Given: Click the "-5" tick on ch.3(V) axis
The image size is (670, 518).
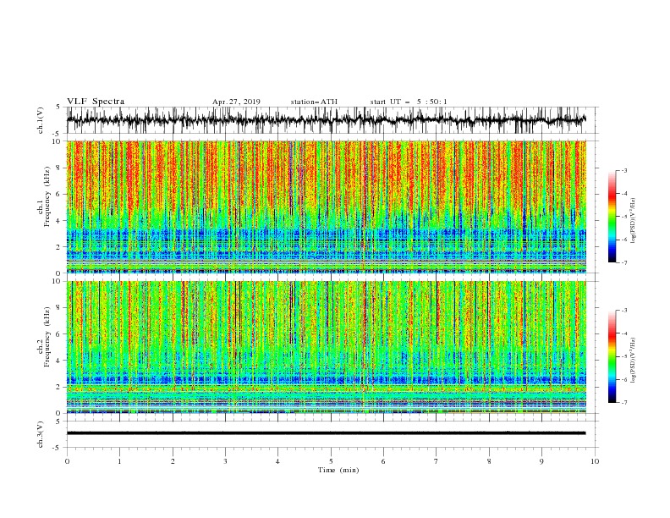Looking at the screenshot, I should 58,448.
